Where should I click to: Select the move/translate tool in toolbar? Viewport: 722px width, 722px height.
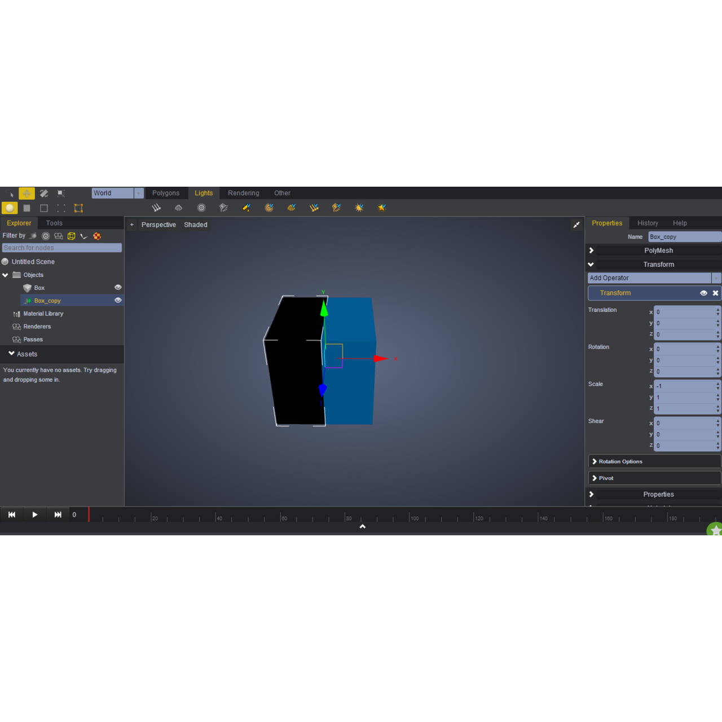coord(27,193)
